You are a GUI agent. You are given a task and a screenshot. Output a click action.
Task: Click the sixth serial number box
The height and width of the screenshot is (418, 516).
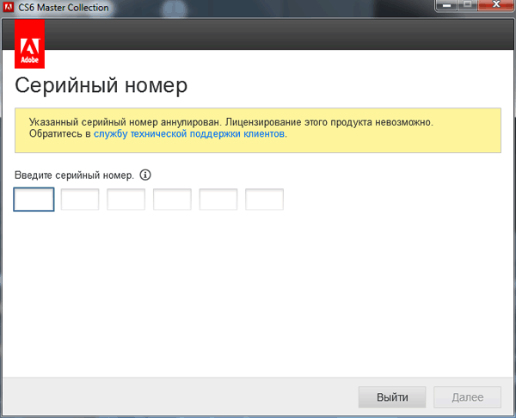pyautogui.click(x=264, y=200)
